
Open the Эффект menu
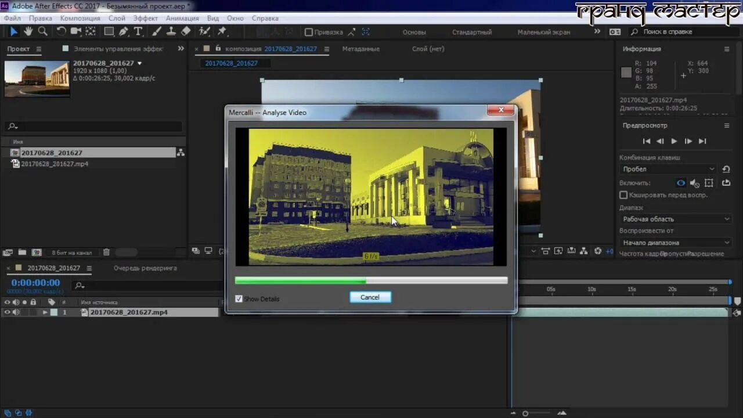pyautogui.click(x=145, y=18)
